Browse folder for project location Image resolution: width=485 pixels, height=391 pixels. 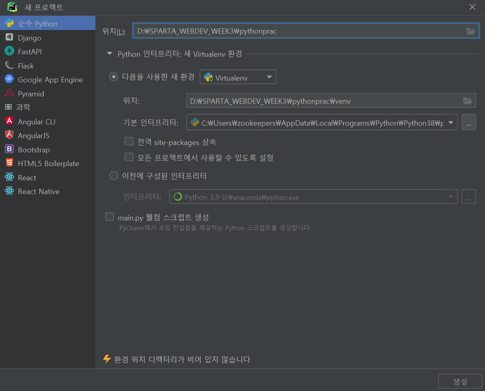coord(470,31)
